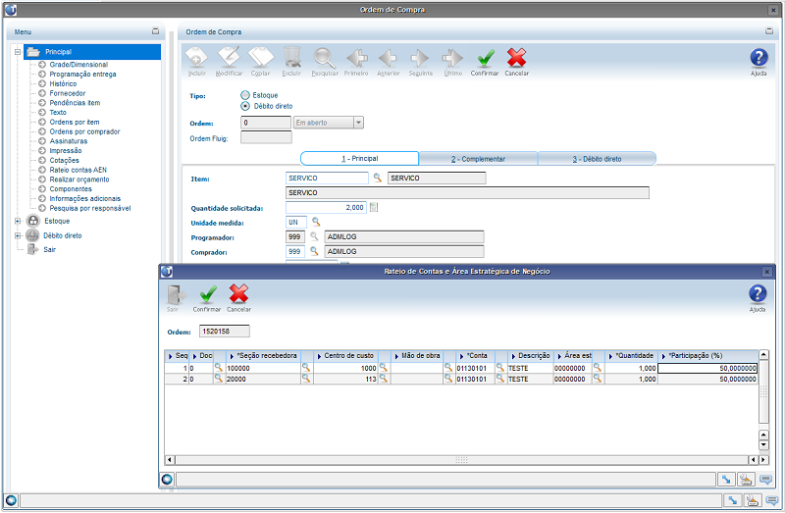
Task: Select the Estoque radio button
Action: point(245,95)
